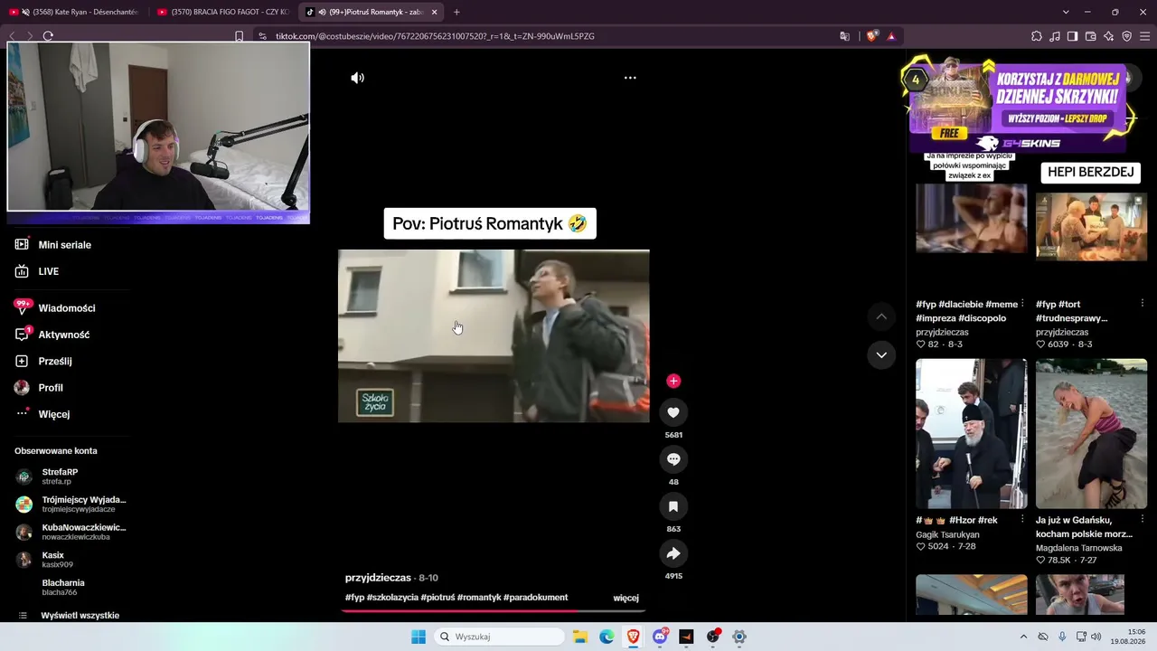The width and height of the screenshot is (1157, 651).
Task: Open the Profil page
Action: point(39,388)
